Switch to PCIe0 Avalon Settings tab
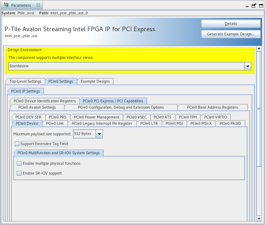The image size is (266, 225). tap(37, 107)
